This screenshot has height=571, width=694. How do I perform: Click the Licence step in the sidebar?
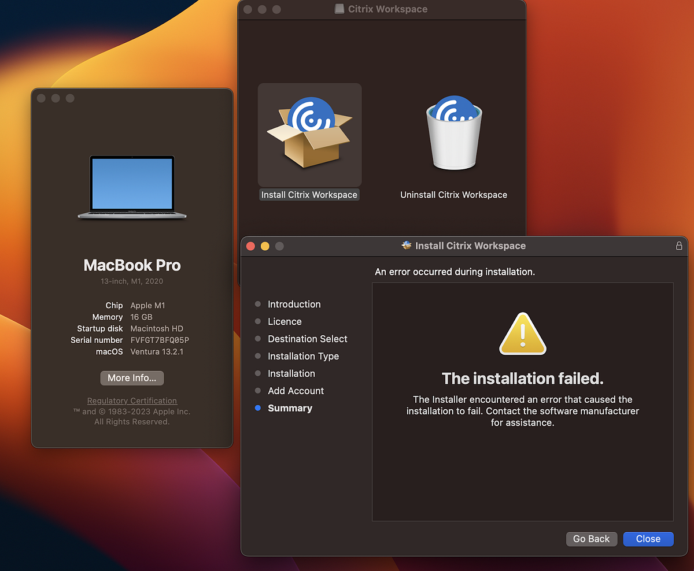[285, 321]
